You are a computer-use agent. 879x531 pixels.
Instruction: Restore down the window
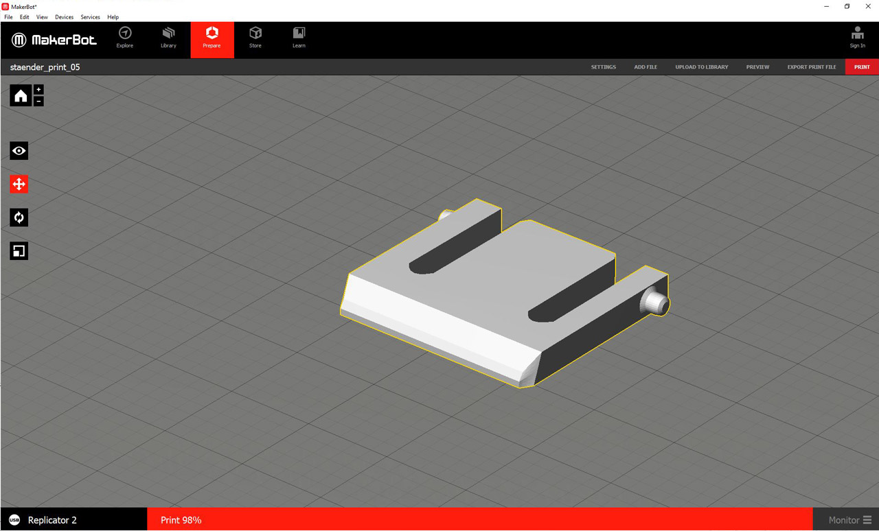coord(847,6)
